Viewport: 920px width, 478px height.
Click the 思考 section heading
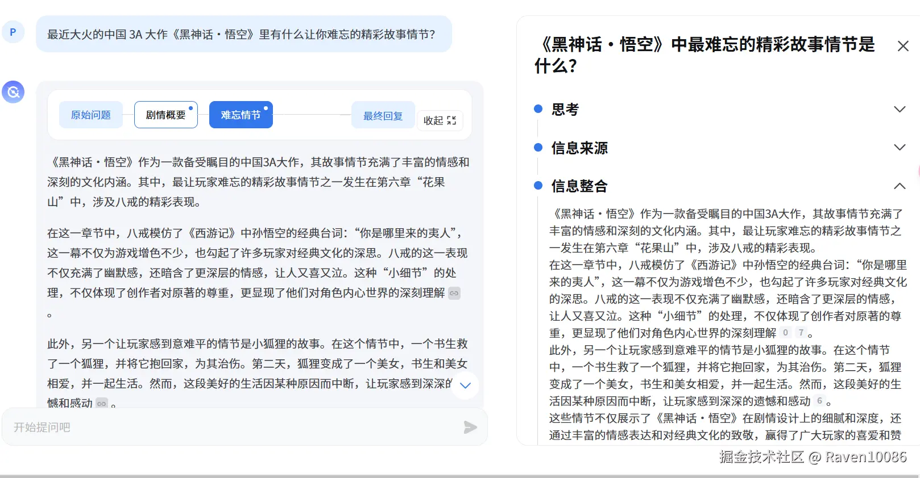(x=565, y=110)
